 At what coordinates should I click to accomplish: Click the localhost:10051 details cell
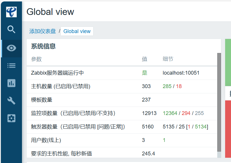[181, 73]
